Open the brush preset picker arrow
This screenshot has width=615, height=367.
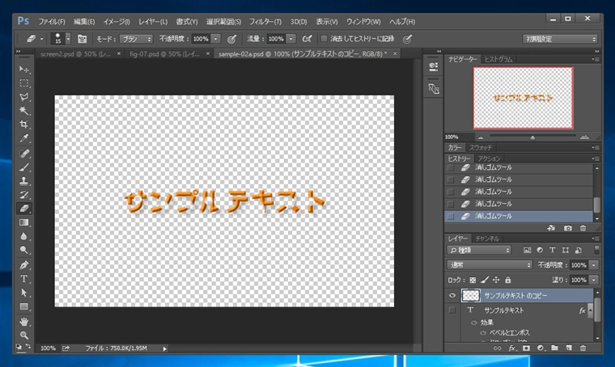[x=68, y=39]
